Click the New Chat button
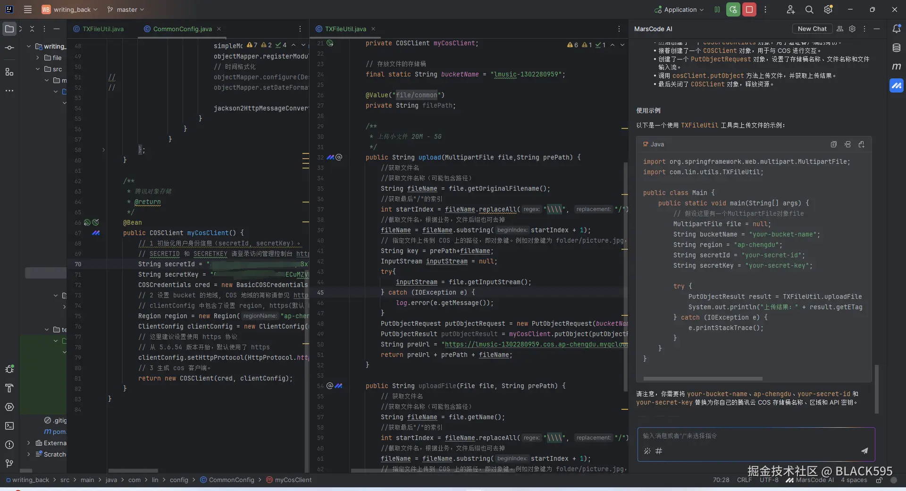This screenshot has width=906, height=491. (x=812, y=29)
